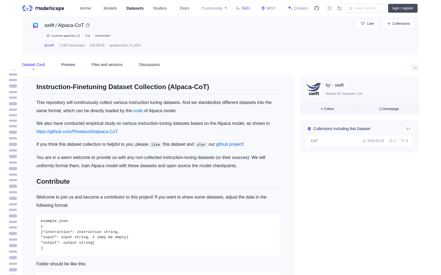Expand Collections Including this Dataset count arrow
441x275 pixels.
[408, 129]
